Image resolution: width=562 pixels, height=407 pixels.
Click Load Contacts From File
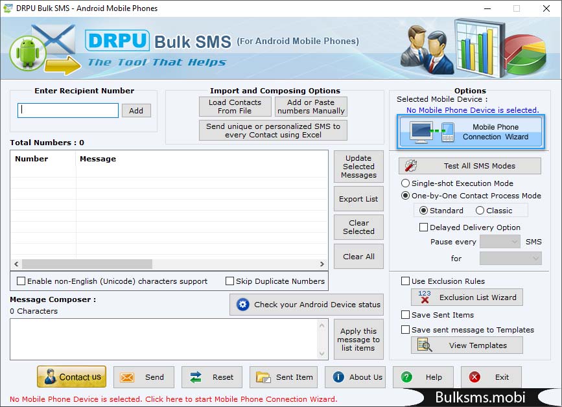[235, 107]
